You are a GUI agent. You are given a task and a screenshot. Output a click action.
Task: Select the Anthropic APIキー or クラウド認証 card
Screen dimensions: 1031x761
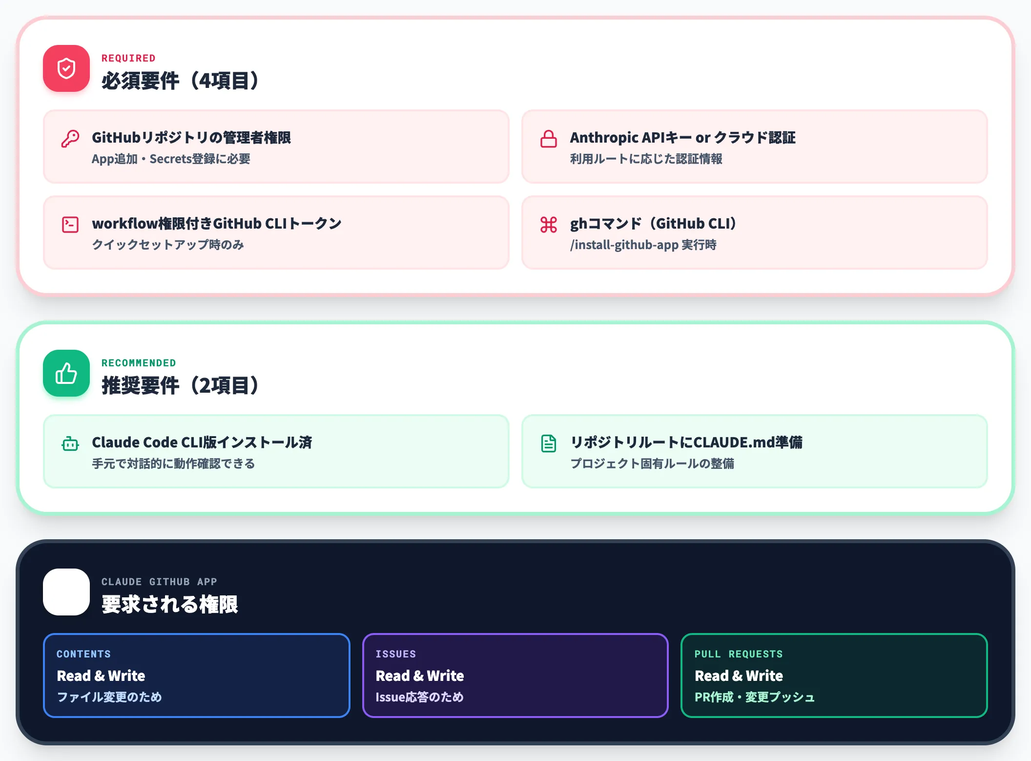tap(755, 147)
